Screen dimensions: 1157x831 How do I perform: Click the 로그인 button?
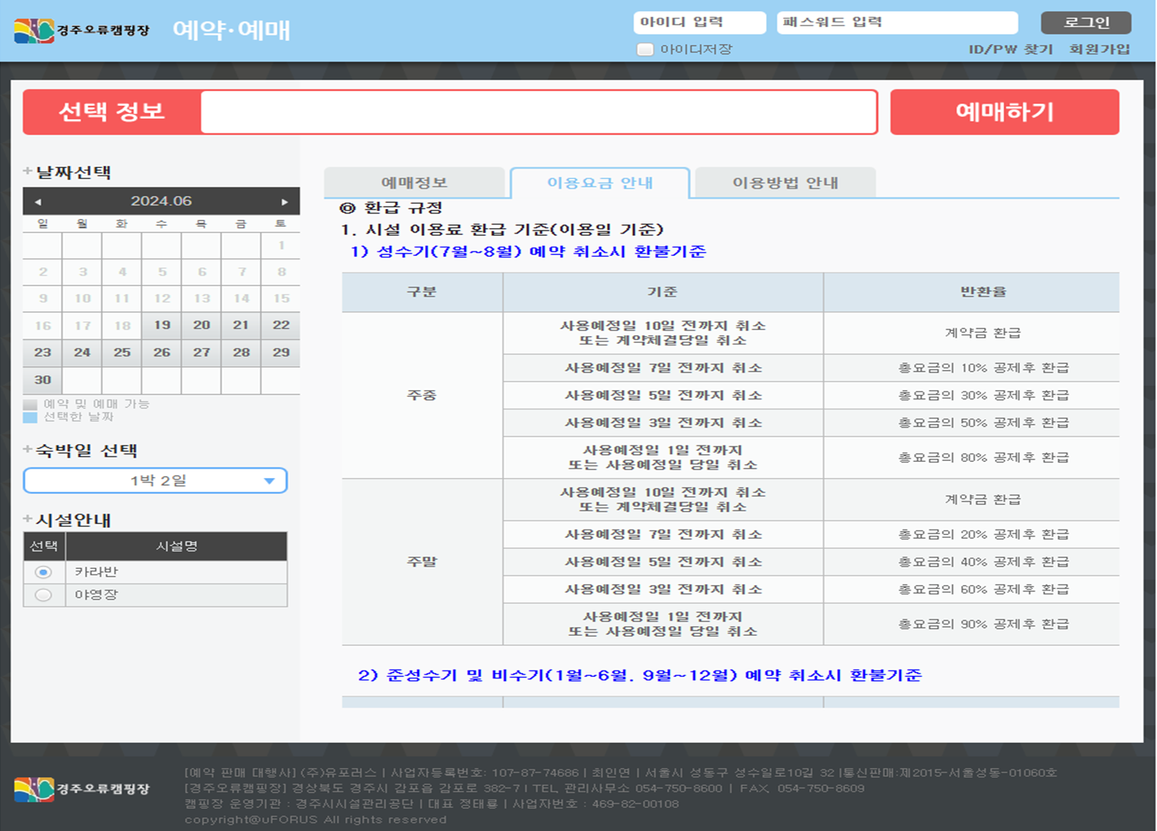[x=1085, y=22]
